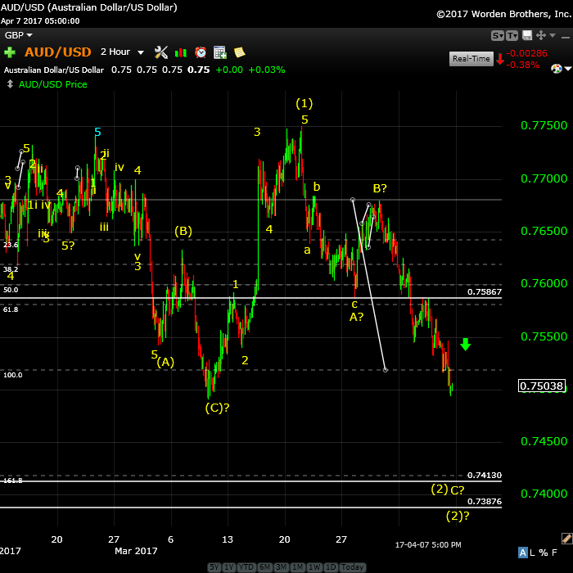Screen dimensions: 573x573
Task: Expand the arrow beside the color palette
Action: pos(568,68)
